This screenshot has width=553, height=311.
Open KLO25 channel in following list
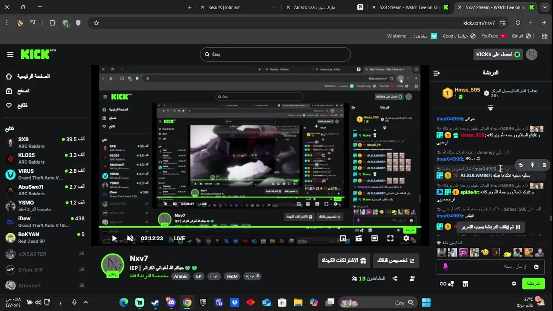pos(45,159)
